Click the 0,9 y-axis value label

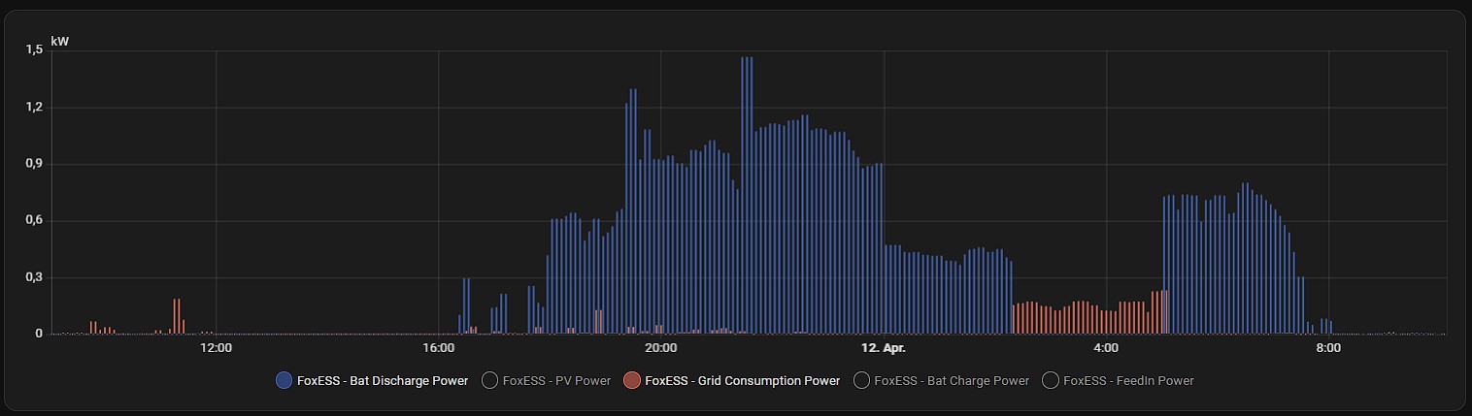tap(34, 164)
